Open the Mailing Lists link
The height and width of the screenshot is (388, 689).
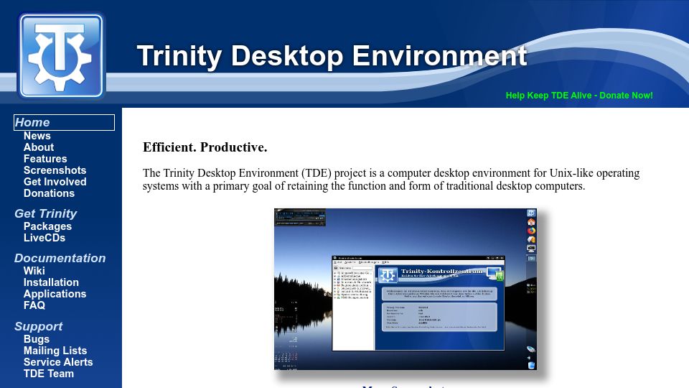pyautogui.click(x=55, y=351)
